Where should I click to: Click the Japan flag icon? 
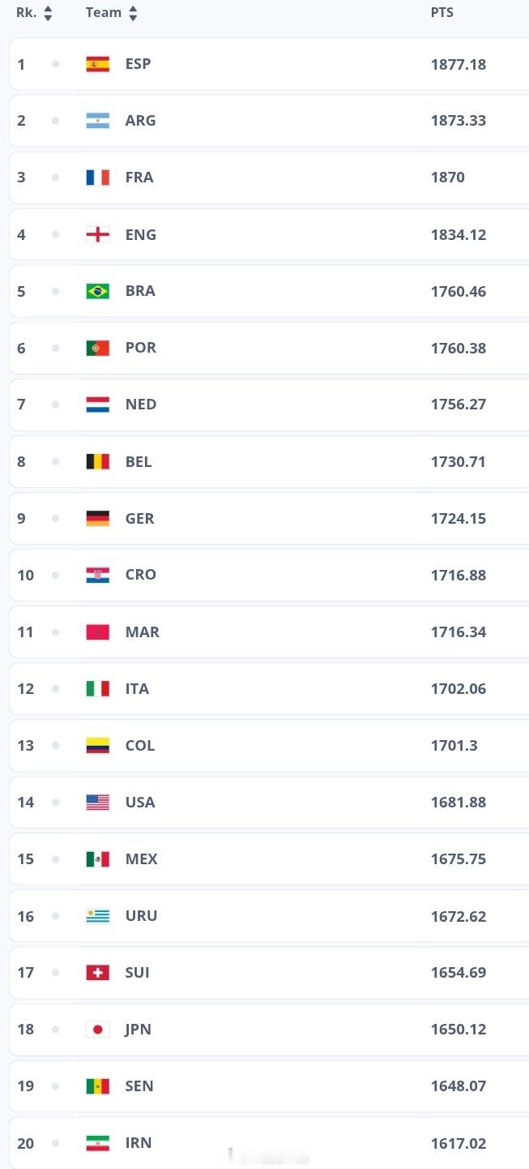[98, 1030]
